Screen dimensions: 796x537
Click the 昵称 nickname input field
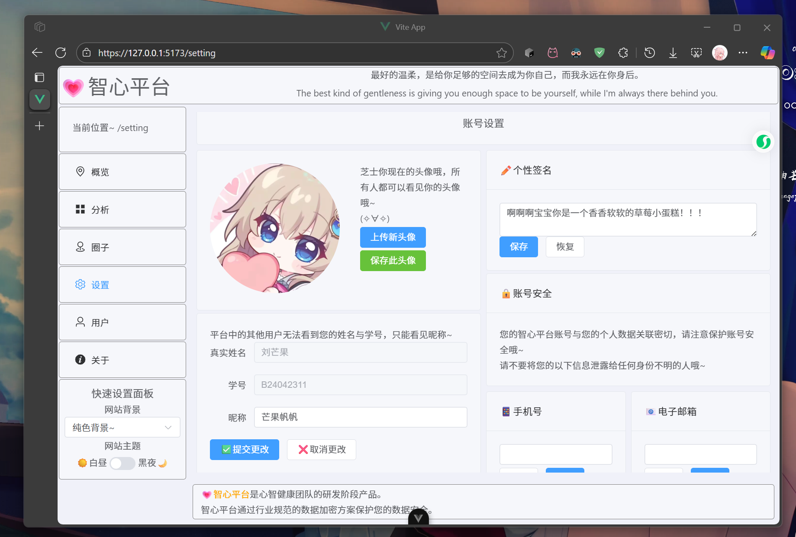click(360, 417)
